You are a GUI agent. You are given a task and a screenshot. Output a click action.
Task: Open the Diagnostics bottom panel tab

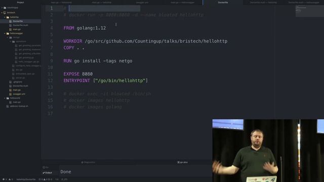[88, 162]
